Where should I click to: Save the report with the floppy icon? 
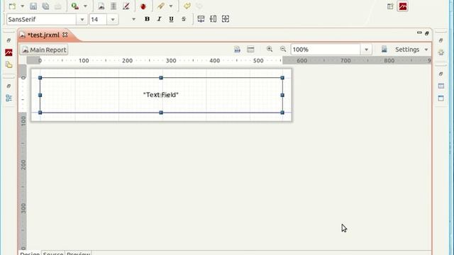[x=33, y=6]
